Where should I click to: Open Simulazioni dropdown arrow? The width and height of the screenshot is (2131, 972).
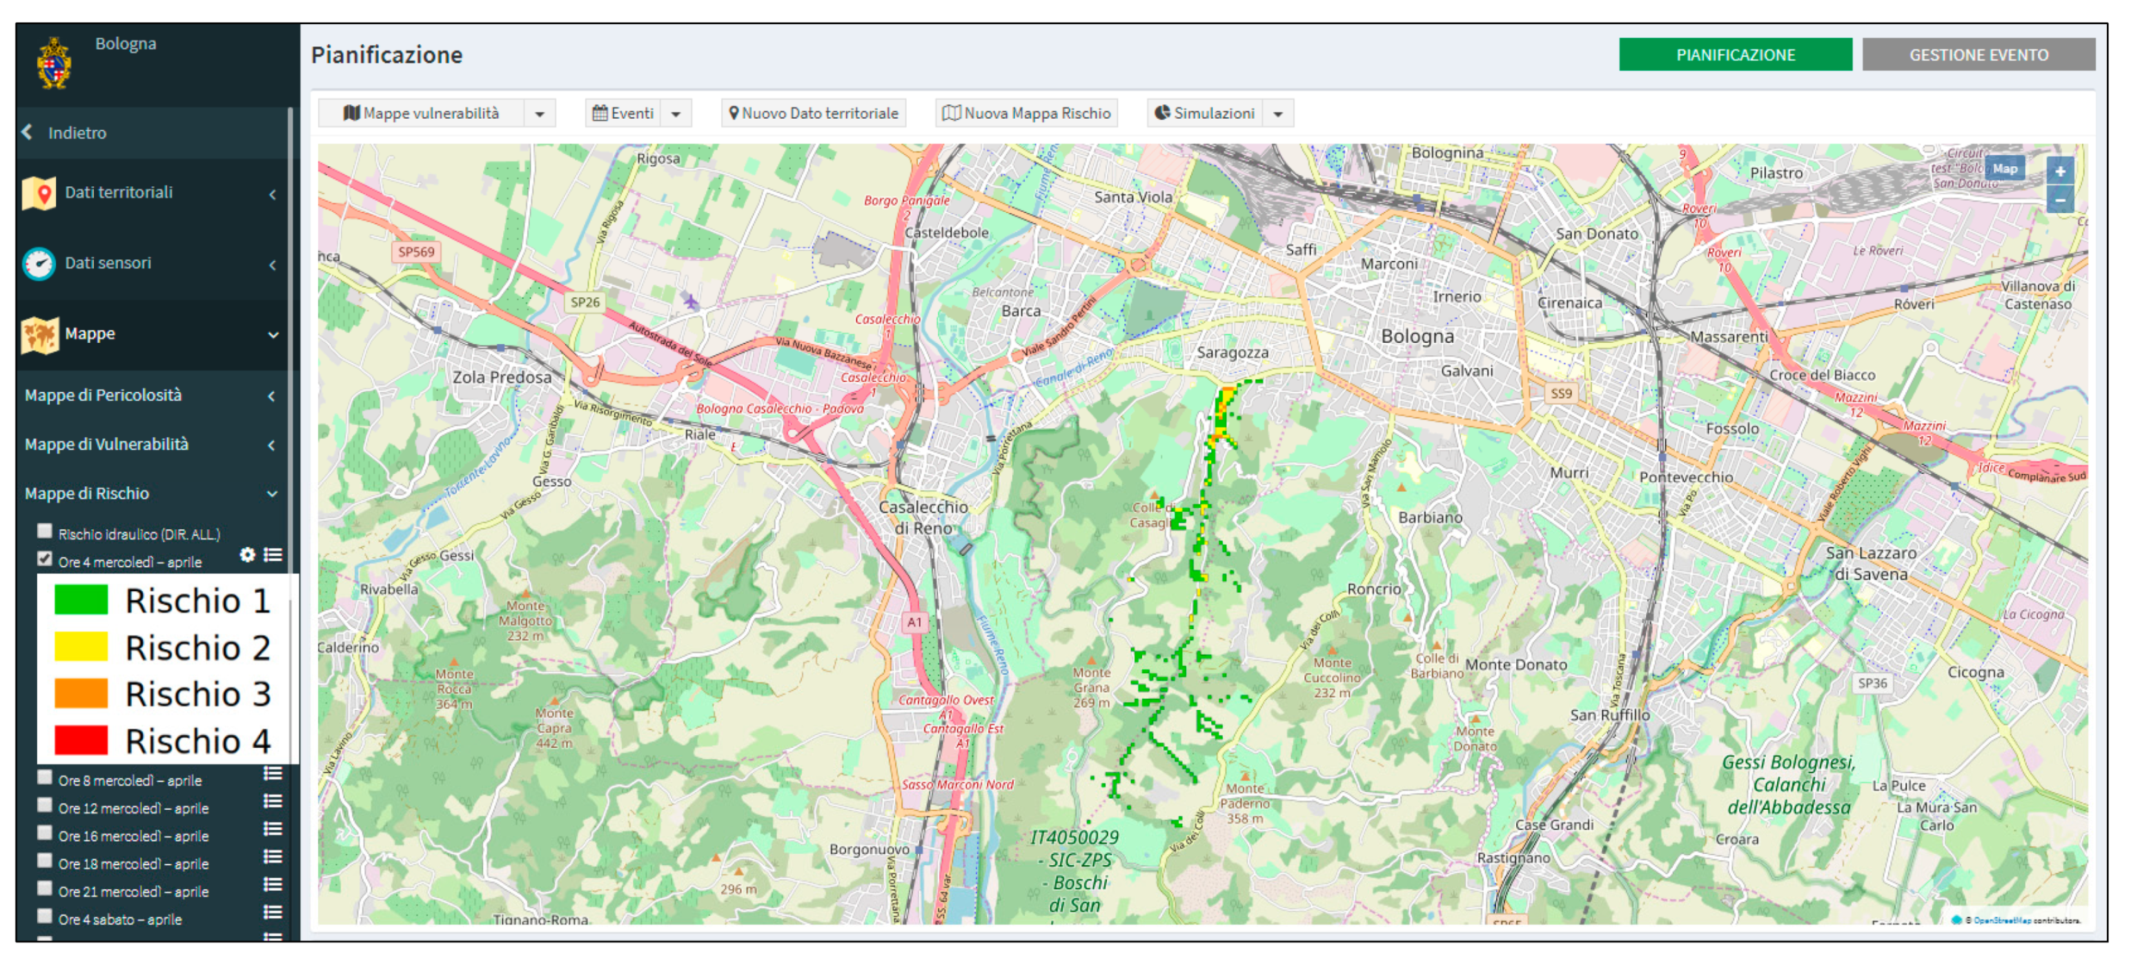[1278, 114]
